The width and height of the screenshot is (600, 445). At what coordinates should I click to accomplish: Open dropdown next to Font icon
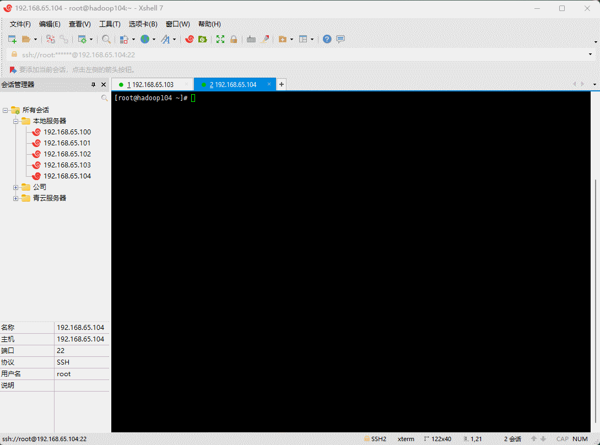(x=175, y=39)
